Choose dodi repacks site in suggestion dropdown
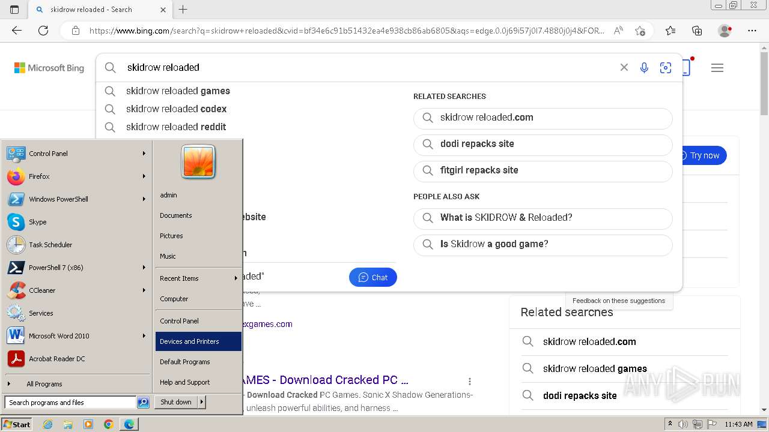 point(543,144)
